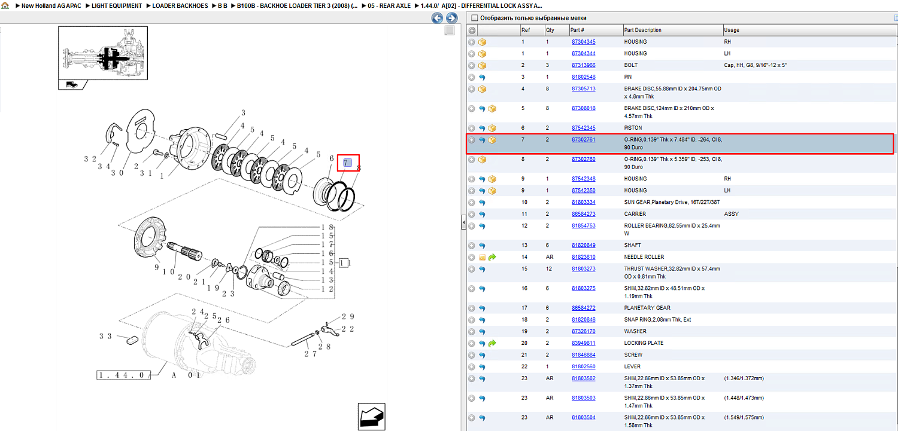Click the green arrow icon in NEEDLE ROLLER row
The image size is (898, 431).
[x=492, y=257]
